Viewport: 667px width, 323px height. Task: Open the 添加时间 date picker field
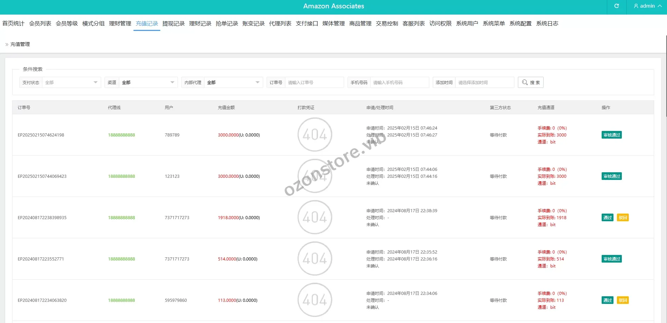click(x=484, y=82)
